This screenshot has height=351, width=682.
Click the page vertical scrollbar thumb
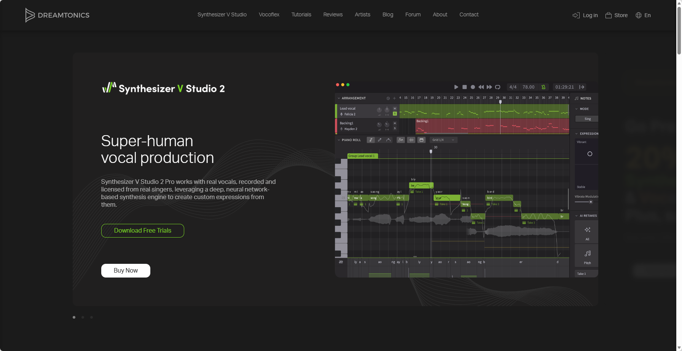pos(679,31)
